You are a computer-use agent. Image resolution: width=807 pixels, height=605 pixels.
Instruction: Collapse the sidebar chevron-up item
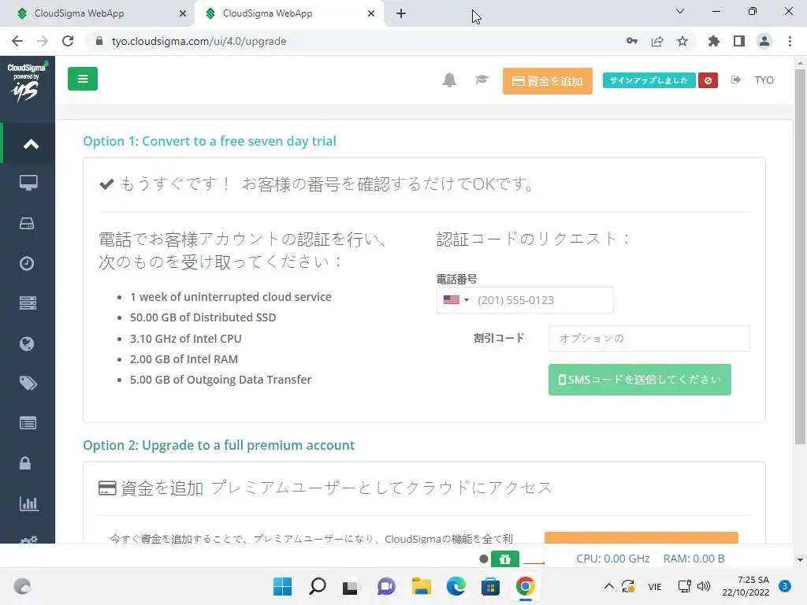(x=31, y=144)
